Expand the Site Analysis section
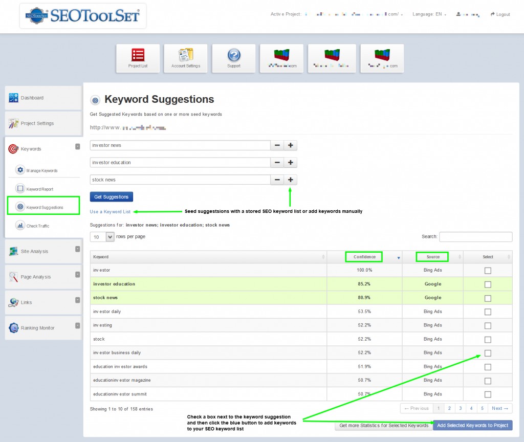 click(77, 250)
